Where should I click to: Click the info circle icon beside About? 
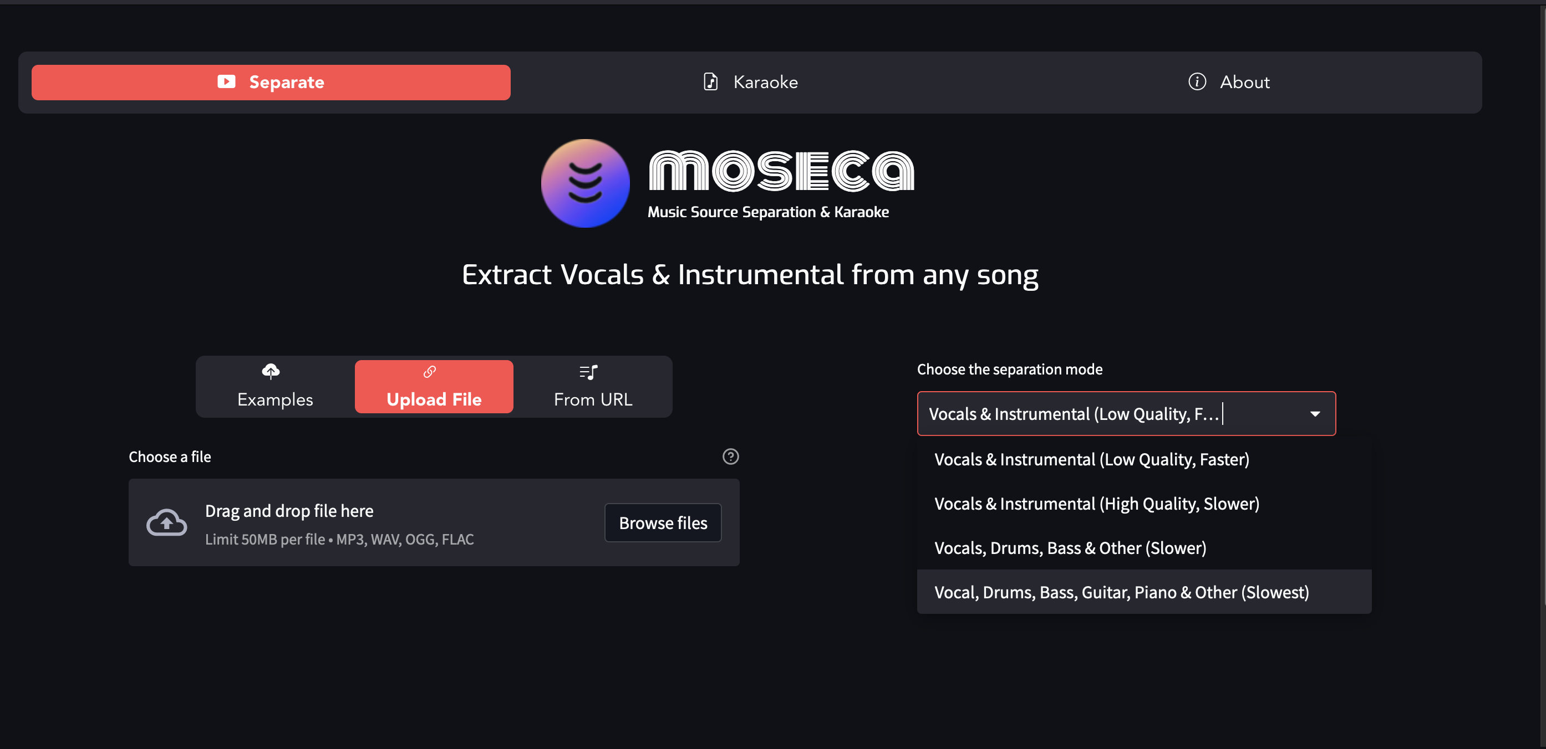pos(1197,81)
